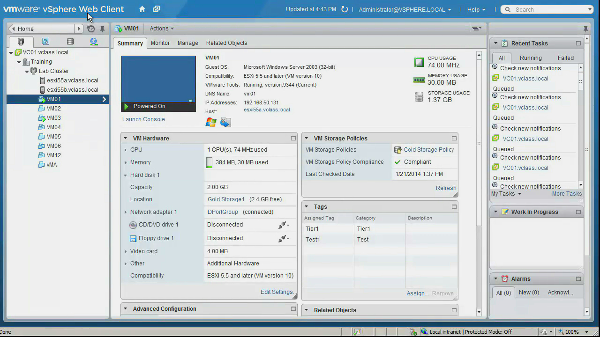Open the Gold Storage Policy link
This screenshot has width=600, height=337.
(428, 150)
